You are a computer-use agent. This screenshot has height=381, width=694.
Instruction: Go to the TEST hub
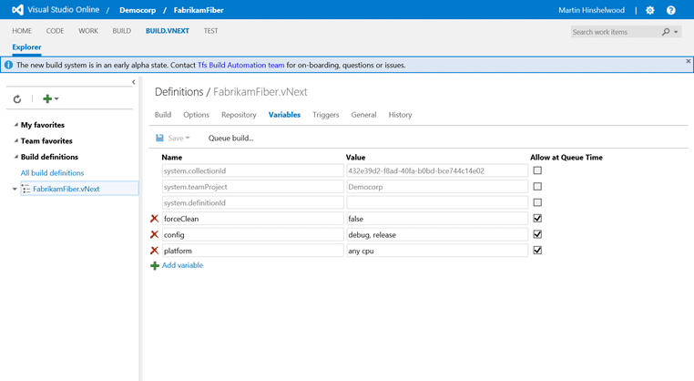(x=210, y=31)
